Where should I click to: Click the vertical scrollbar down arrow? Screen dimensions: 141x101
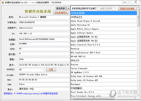tap(138, 95)
